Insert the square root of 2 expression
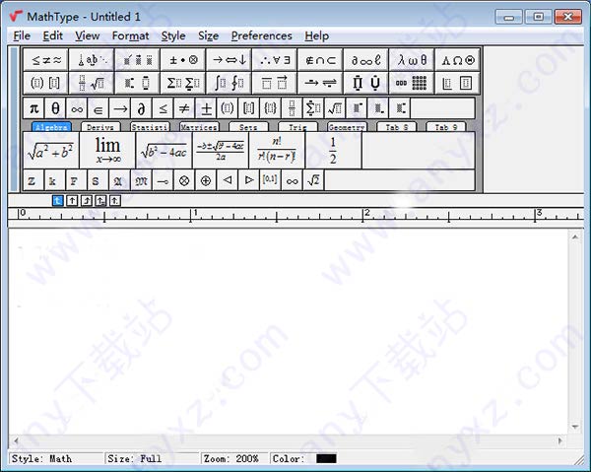 click(x=313, y=180)
